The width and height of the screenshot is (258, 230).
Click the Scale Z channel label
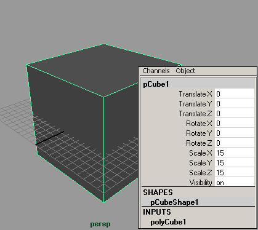pos(201,173)
